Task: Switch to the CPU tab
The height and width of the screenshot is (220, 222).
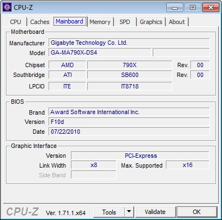Action: (x=16, y=22)
